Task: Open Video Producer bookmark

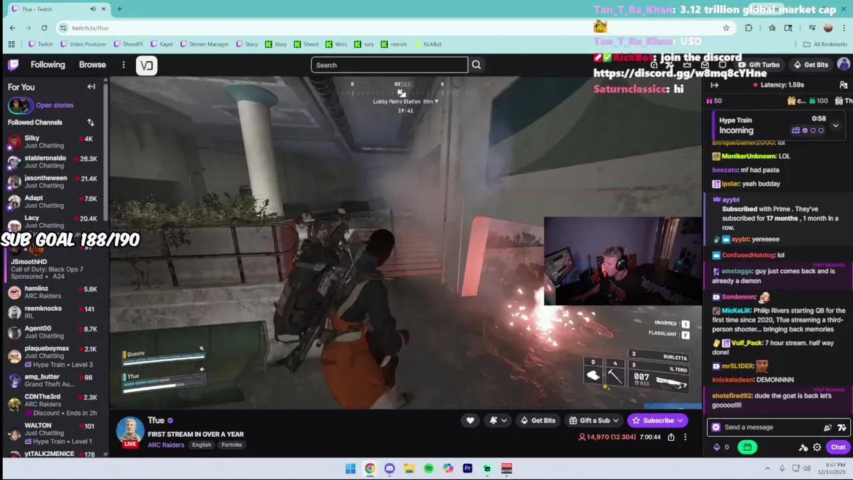Action: [83, 44]
